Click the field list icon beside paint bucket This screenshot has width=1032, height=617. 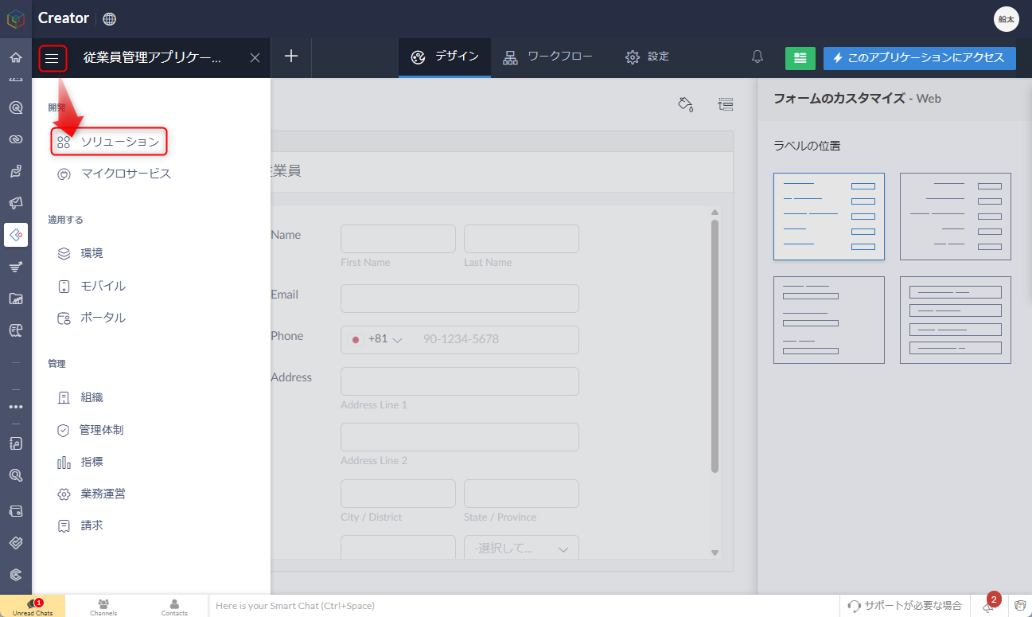tap(725, 104)
